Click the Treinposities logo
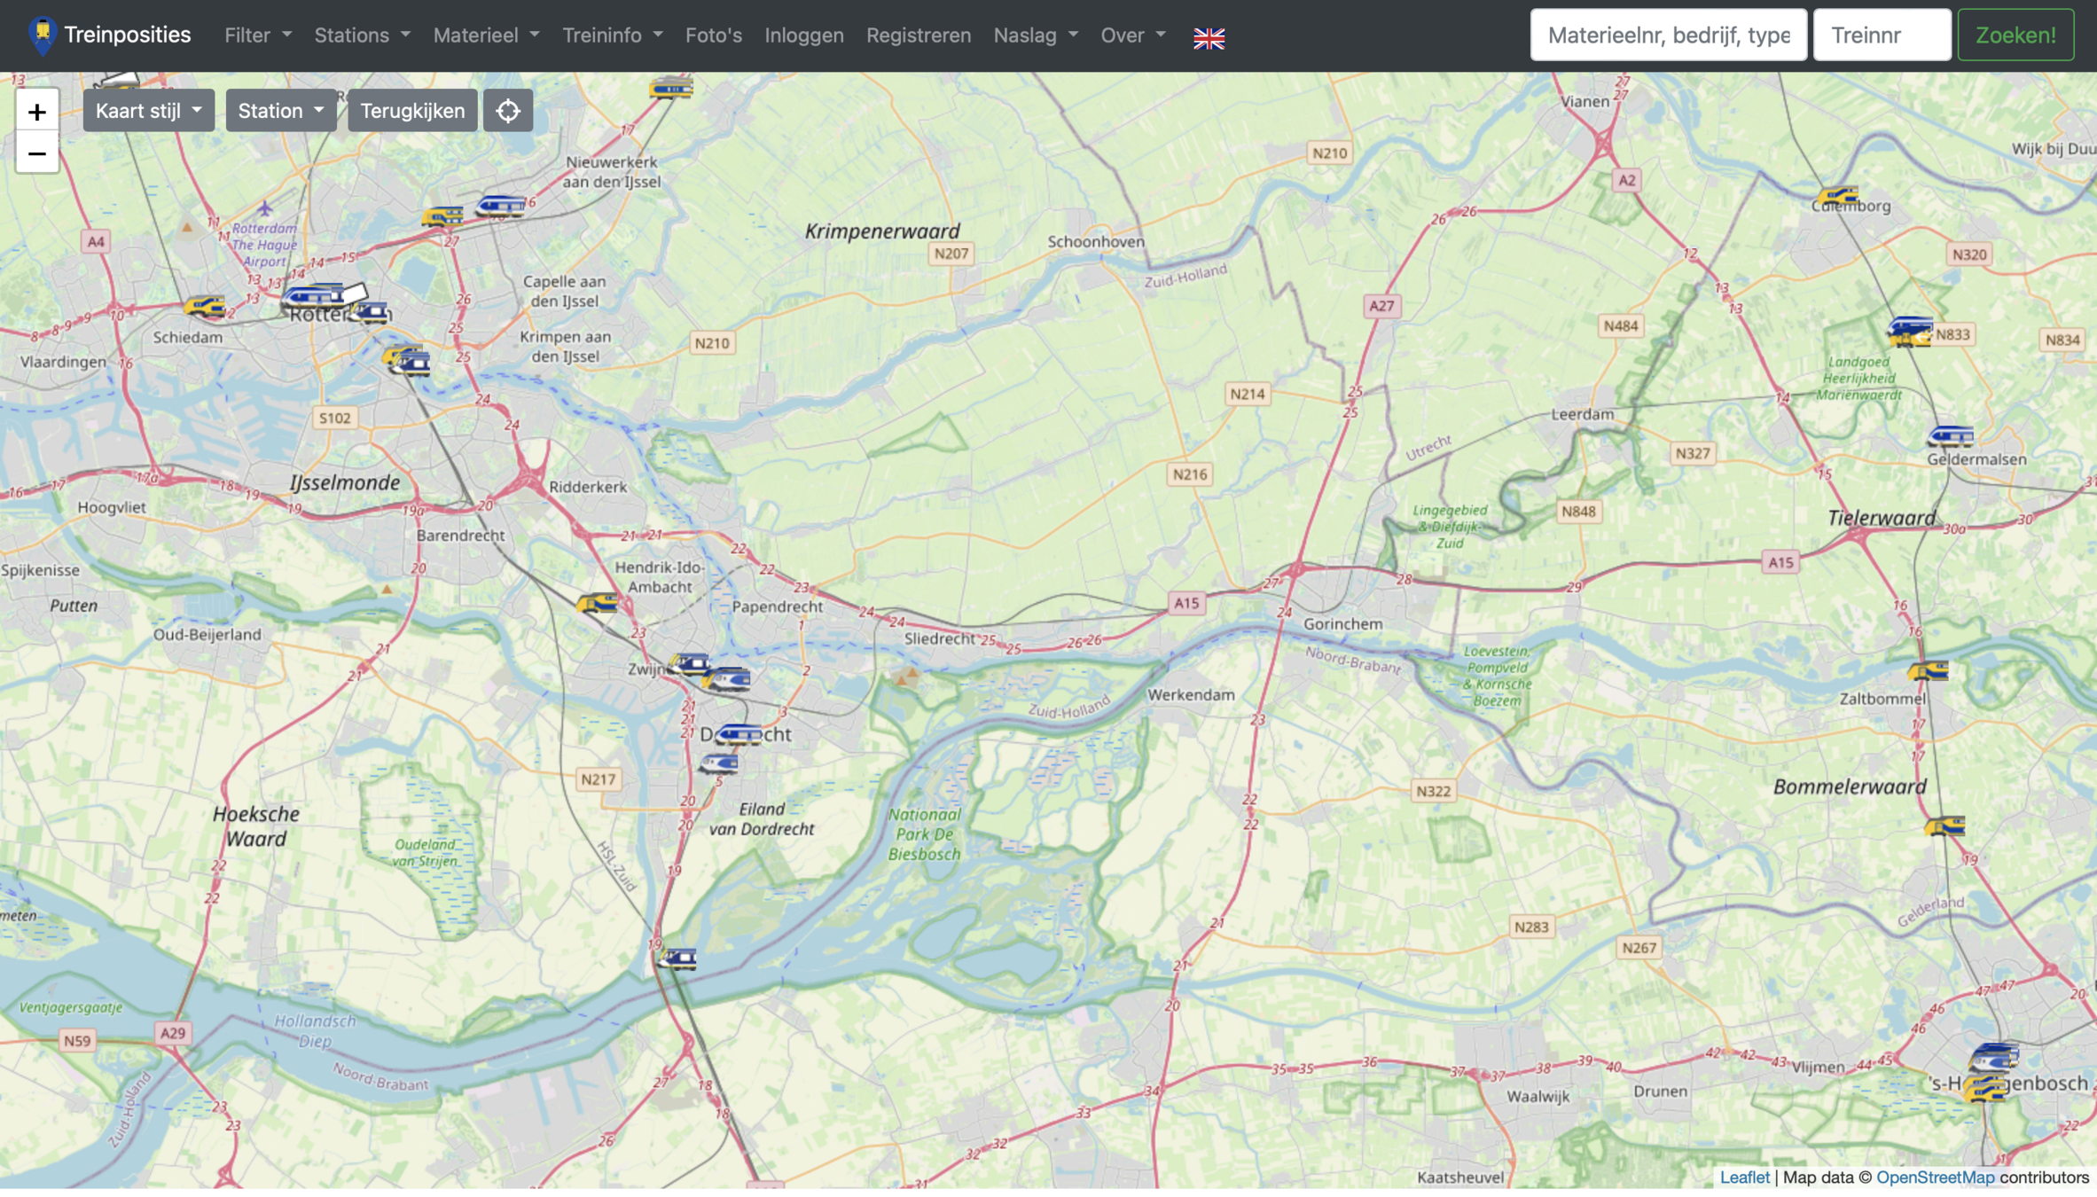Viewport: 2097px width, 1197px height. (x=109, y=35)
